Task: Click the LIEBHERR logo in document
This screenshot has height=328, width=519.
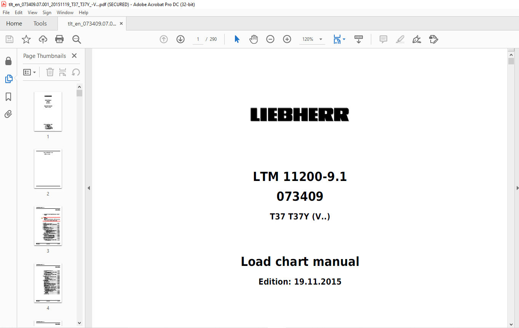Action: pyautogui.click(x=300, y=115)
